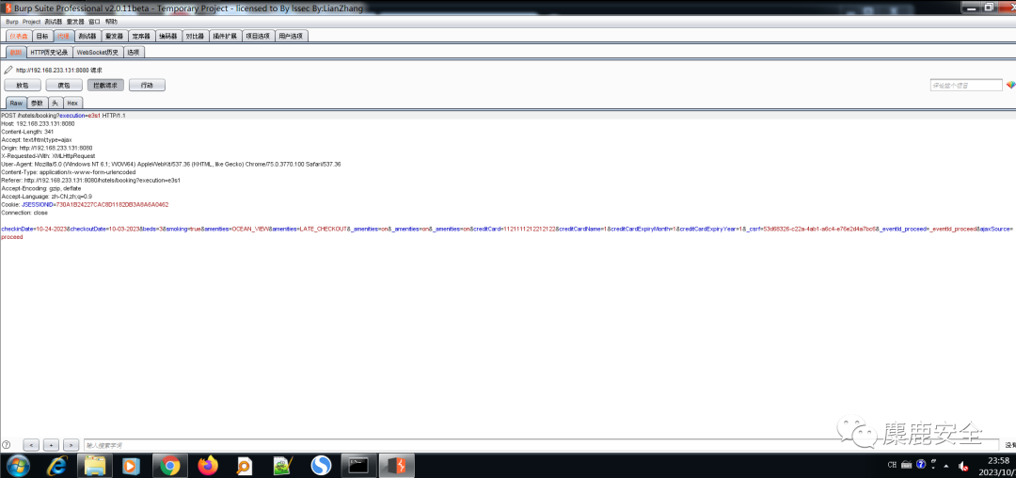This screenshot has width=1016, height=478.
Task: Open the 行动 action menu button
Action: coord(147,85)
